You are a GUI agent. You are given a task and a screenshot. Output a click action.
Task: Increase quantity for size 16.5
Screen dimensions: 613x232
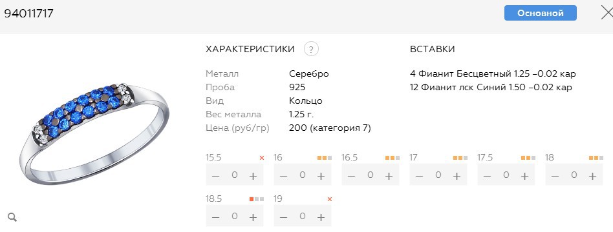click(x=389, y=176)
